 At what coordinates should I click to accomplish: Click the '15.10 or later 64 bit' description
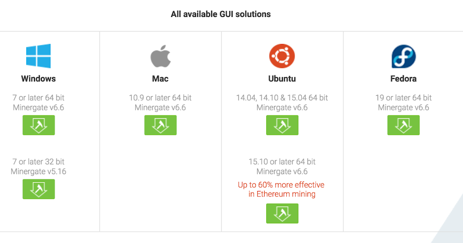(x=282, y=162)
